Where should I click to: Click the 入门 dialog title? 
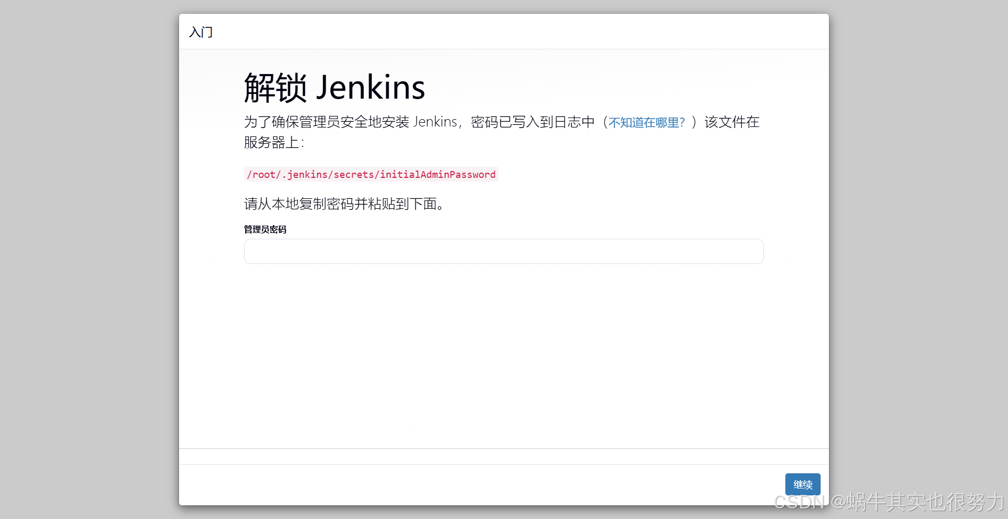pyautogui.click(x=201, y=32)
